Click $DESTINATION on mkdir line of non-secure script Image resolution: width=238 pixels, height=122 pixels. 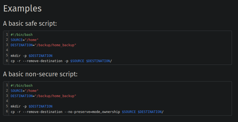40,106
